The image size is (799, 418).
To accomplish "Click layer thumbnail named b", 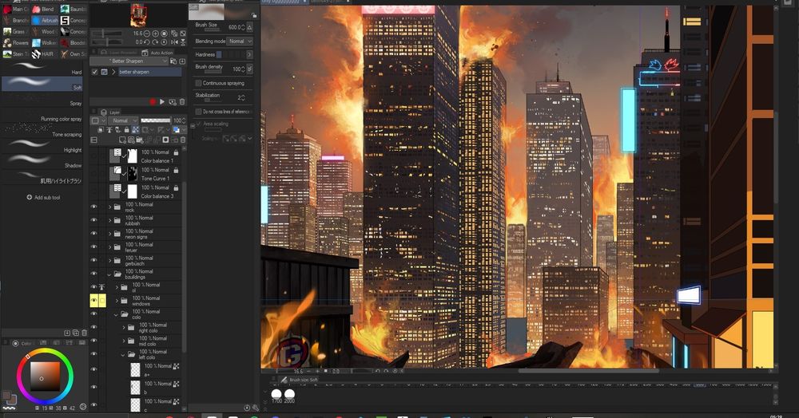I will coord(135,387).
